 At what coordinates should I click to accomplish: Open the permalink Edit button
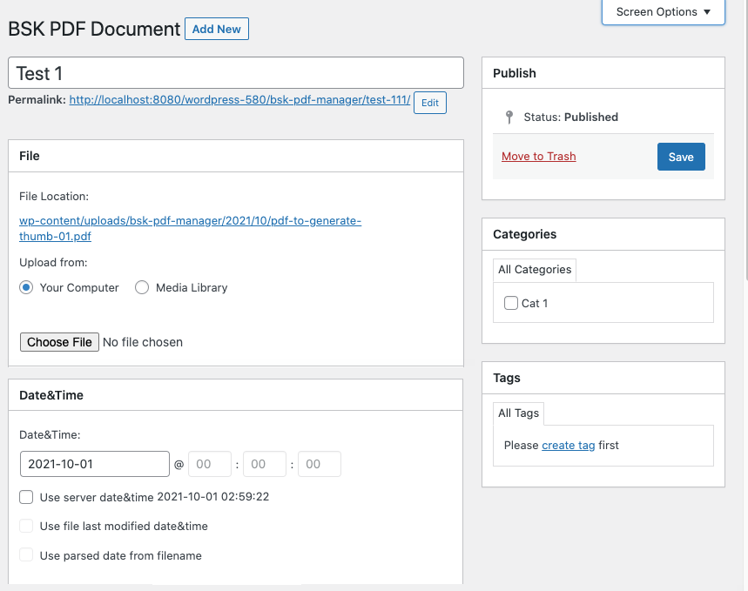(429, 103)
